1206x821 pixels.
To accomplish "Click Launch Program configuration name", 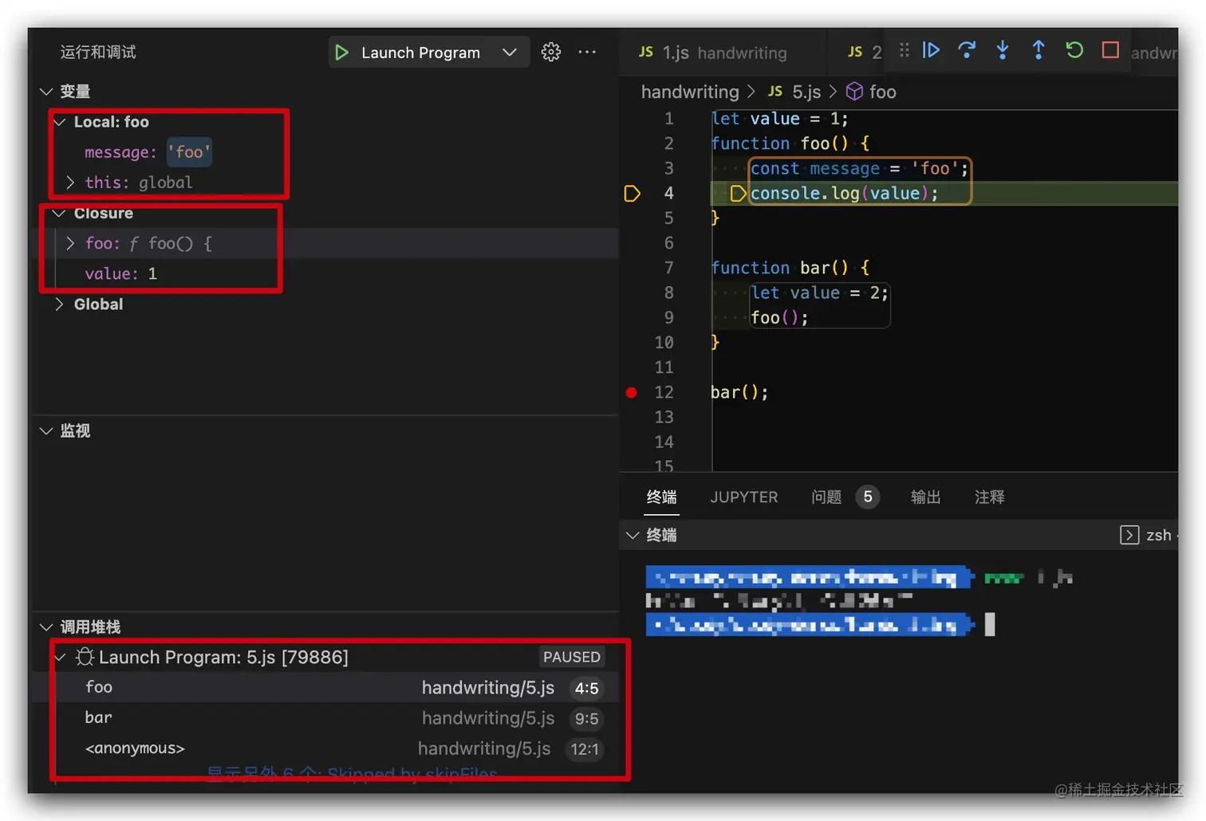I will tap(420, 53).
